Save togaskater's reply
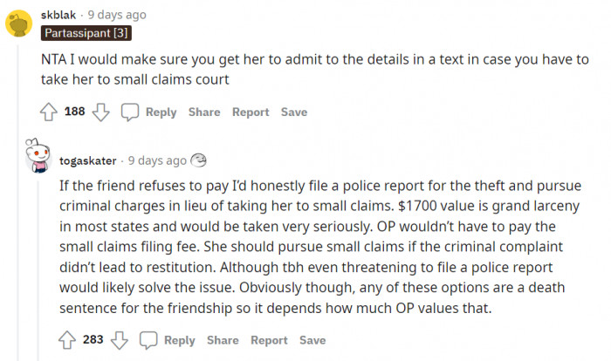Image resolution: width=611 pixels, height=361 pixels. [x=312, y=340]
